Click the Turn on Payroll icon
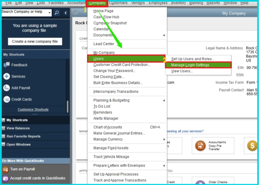The height and width of the screenshot is (185, 259). [5, 169]
